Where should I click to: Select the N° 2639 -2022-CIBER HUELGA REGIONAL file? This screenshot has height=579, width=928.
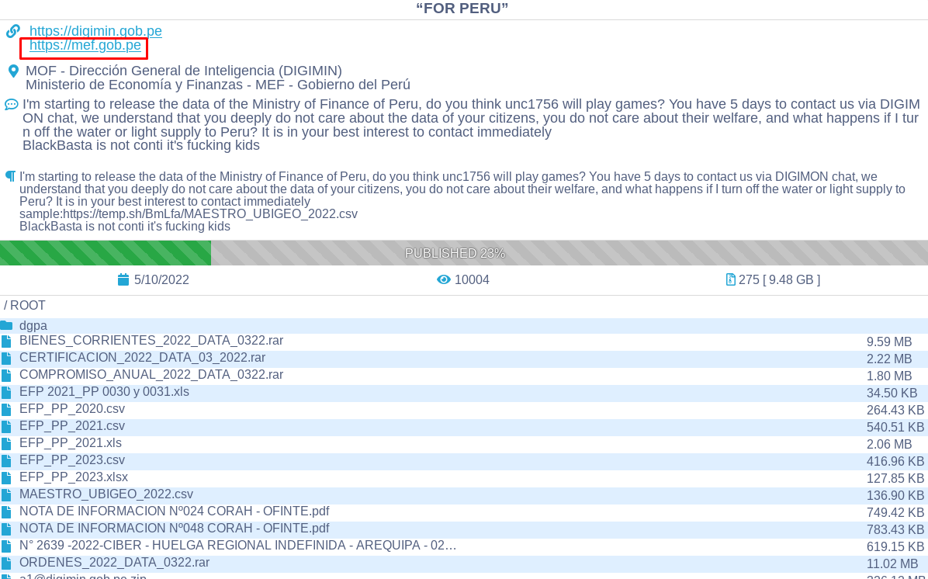click(238, 545)
